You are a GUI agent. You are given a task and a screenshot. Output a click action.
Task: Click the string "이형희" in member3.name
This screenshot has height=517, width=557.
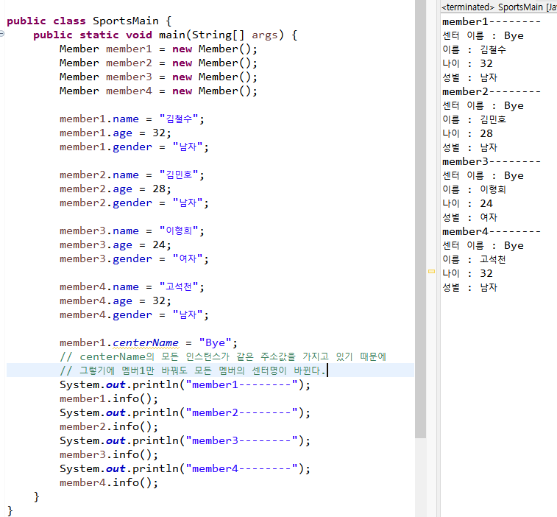point(179,231)
